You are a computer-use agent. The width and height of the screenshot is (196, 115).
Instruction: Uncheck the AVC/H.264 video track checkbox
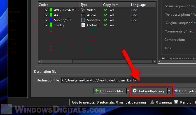tap(46, 10)
